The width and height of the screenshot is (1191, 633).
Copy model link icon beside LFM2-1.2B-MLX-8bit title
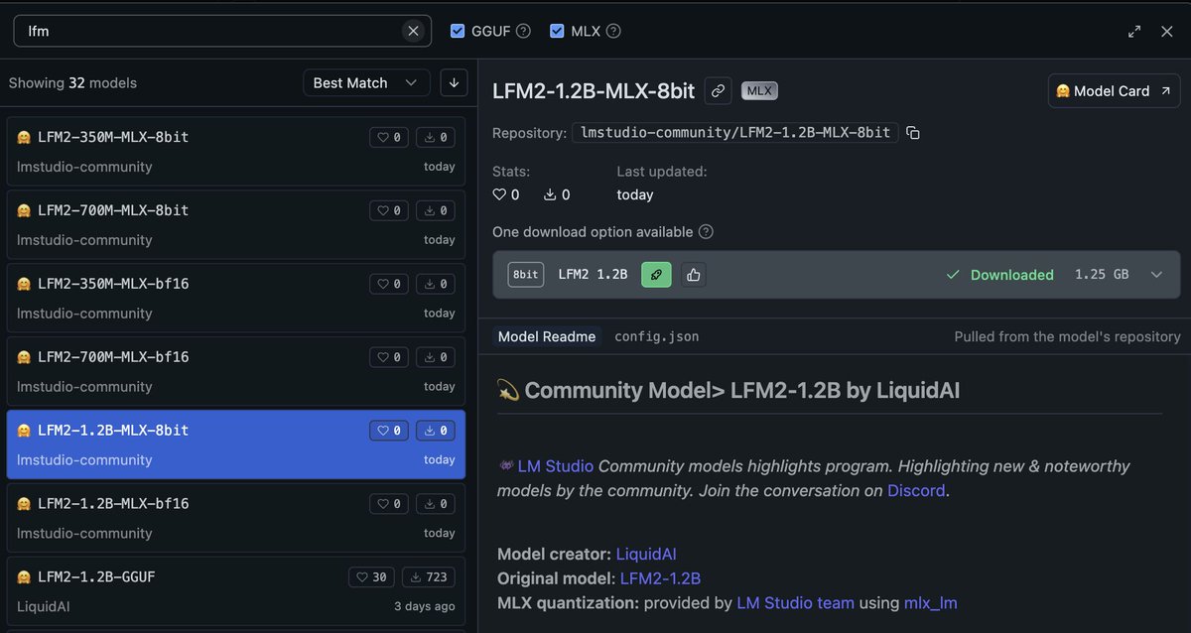pyautogui.click(x=719, y=90)
